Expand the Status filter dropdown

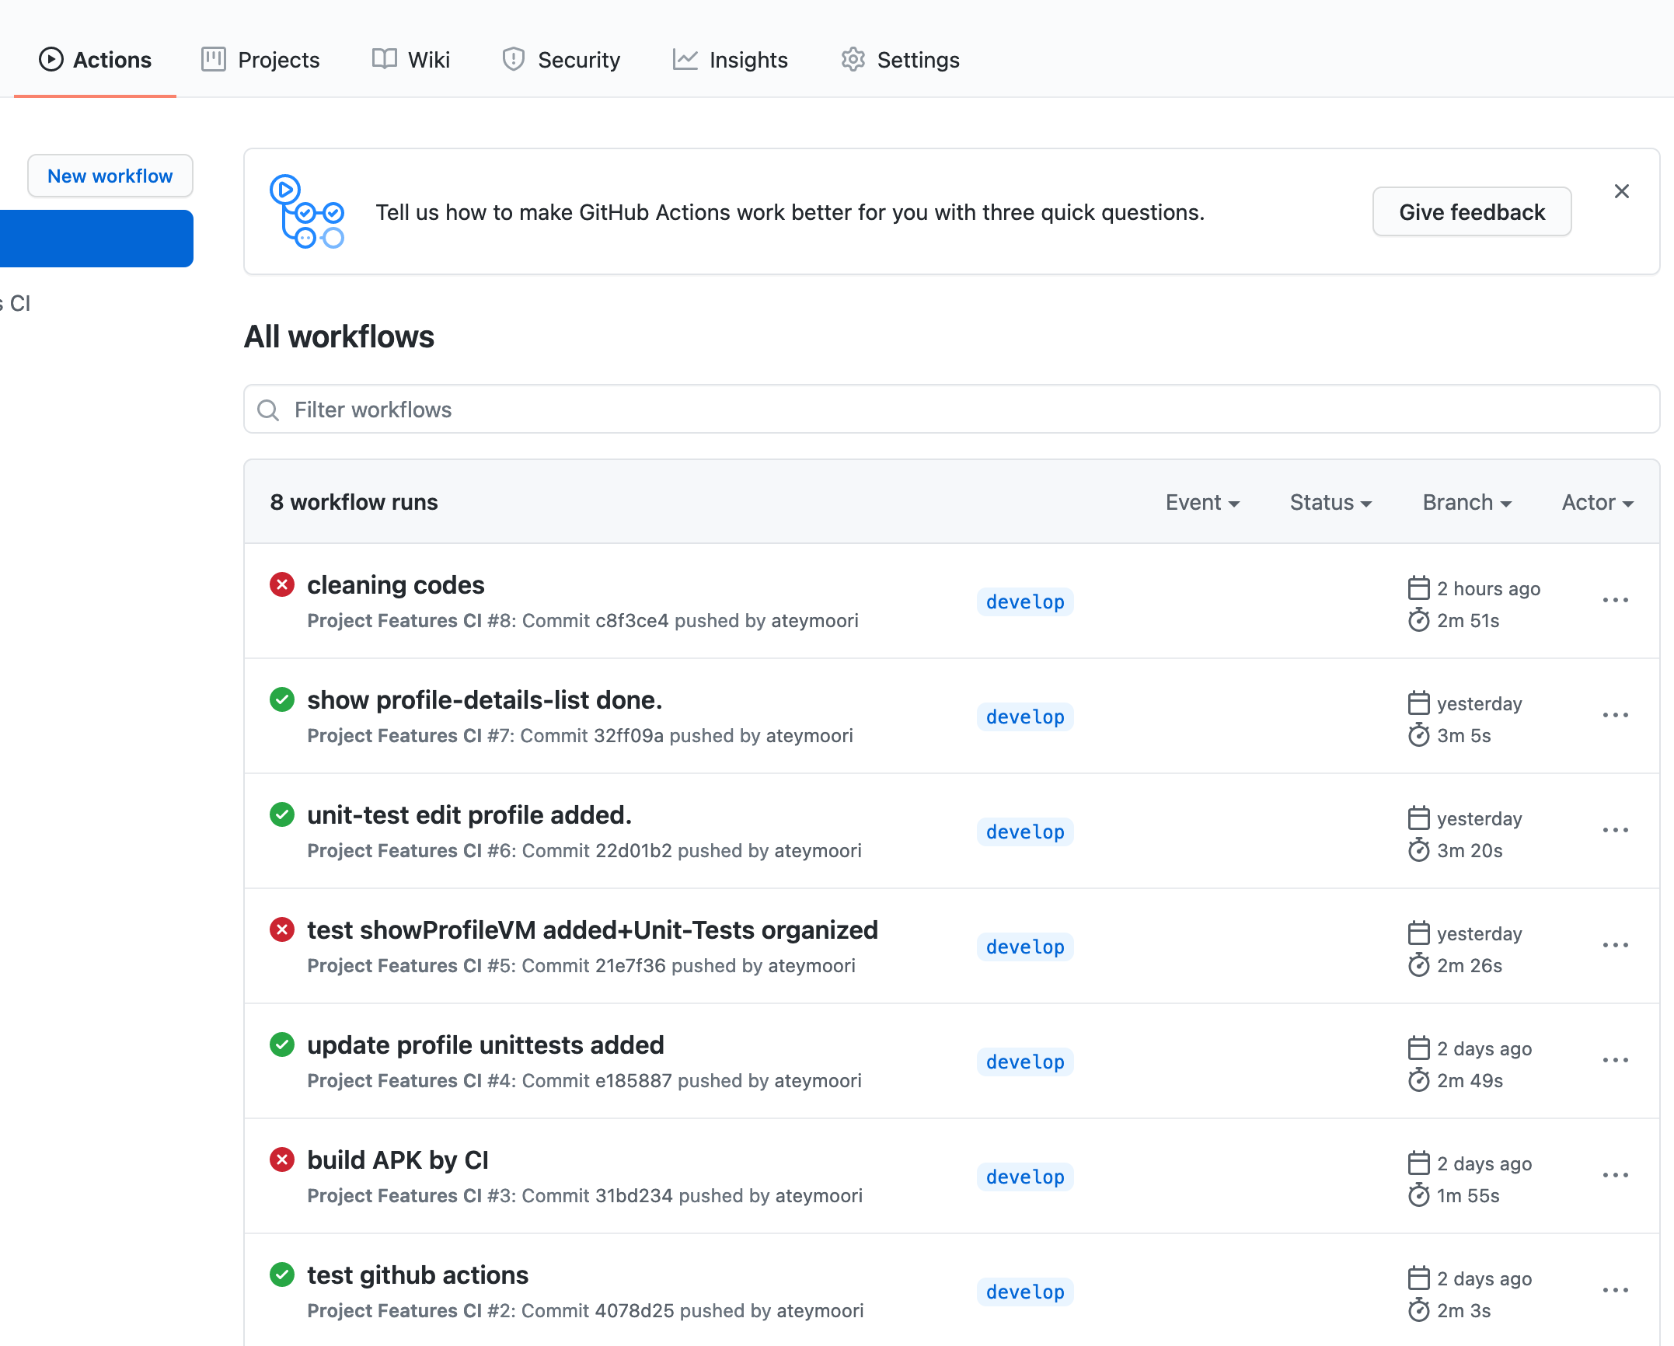(1330, 503)
